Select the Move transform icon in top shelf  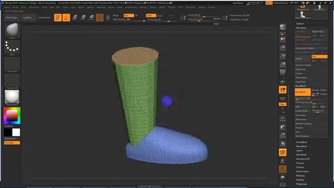pos(75,17)
